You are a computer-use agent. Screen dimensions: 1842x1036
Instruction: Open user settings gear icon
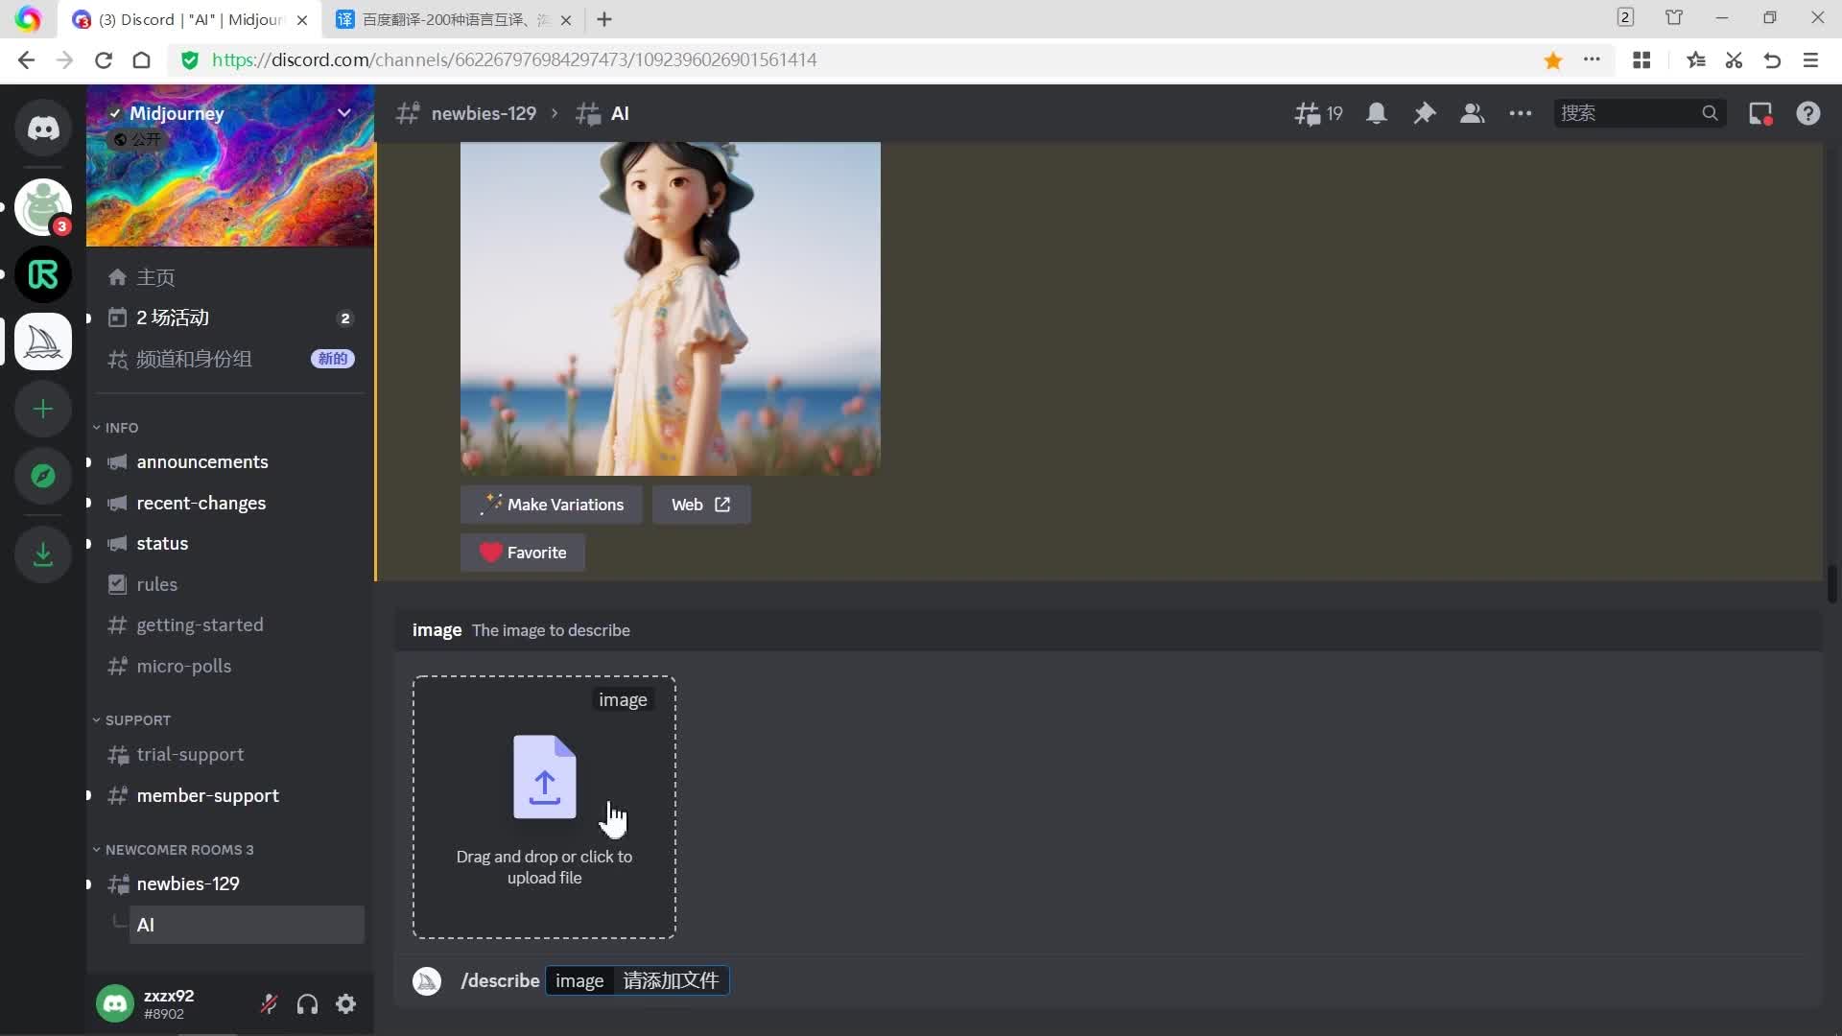tap(346, 1004)
